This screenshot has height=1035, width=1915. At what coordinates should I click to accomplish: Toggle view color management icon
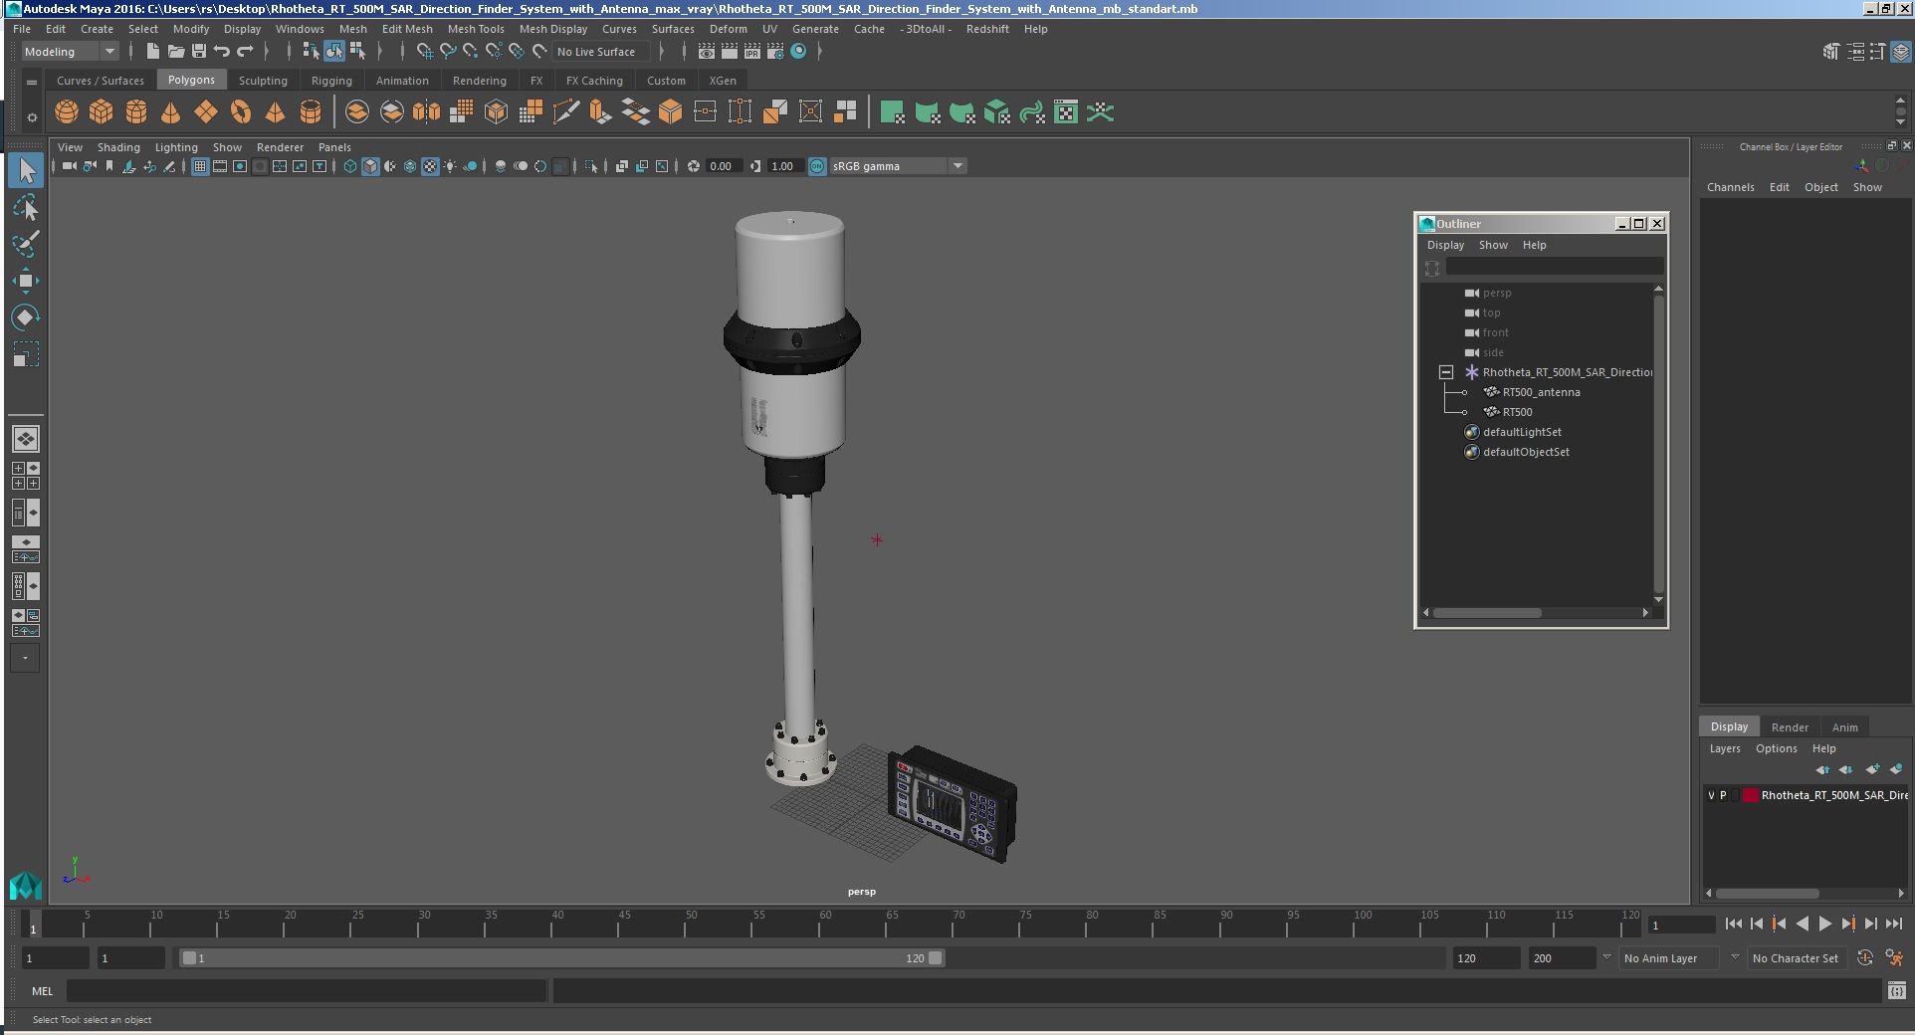817,166
